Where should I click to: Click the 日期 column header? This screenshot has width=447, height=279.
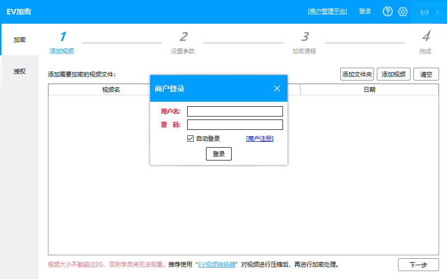[x=369, y=89]
